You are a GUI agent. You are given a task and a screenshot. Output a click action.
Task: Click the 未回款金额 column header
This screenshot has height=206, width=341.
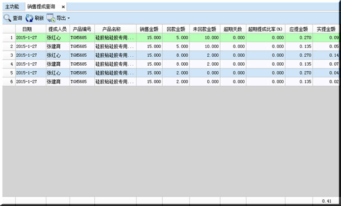coord(204,29)
